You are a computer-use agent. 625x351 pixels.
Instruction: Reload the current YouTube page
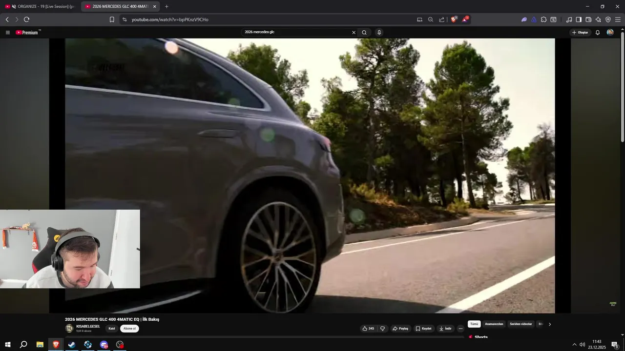pos(26,19)
